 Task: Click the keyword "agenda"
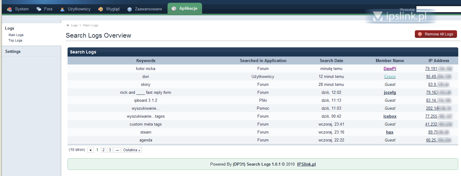point(146,140)
